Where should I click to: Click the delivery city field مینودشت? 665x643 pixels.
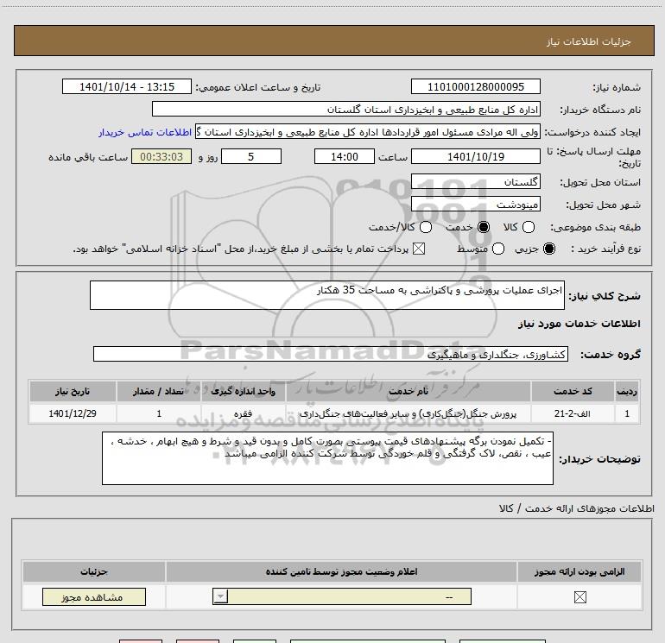(475, 205)
